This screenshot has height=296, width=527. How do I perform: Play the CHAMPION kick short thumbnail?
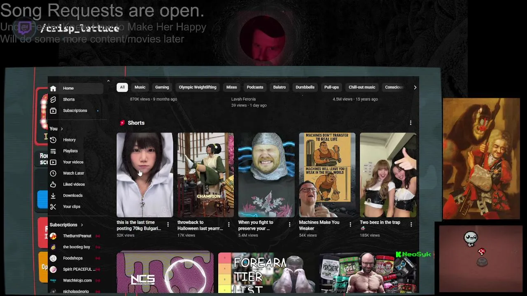205,175
